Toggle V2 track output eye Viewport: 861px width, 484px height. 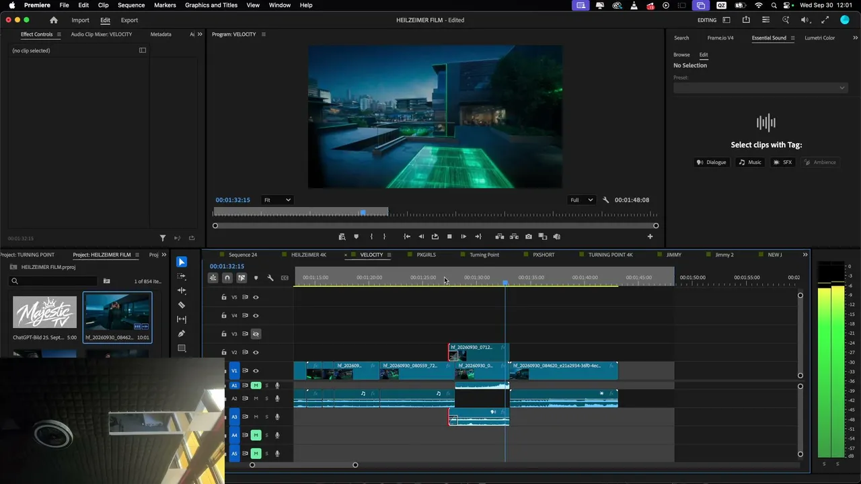[256, 352]
